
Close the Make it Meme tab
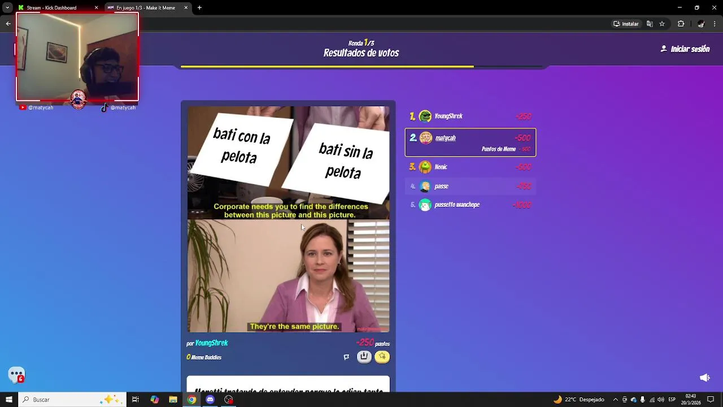click(186, 8)
